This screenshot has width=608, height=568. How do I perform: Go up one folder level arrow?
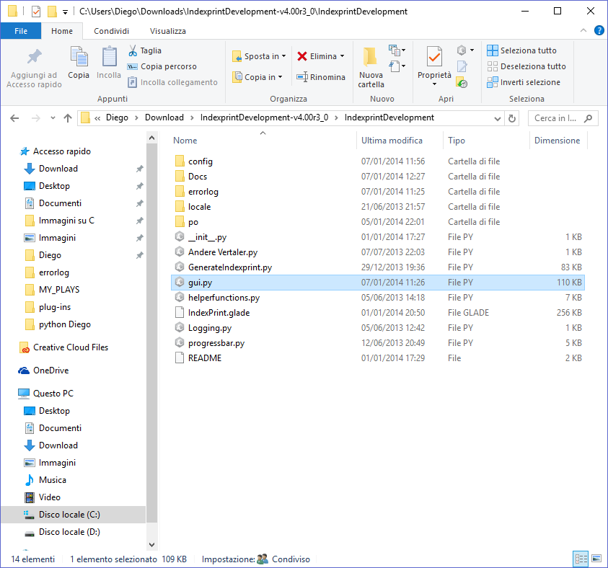(68, 118)
